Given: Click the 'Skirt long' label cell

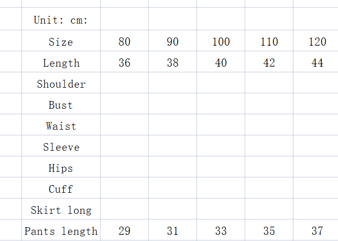Looking at the screenshot, I should 61,210.
